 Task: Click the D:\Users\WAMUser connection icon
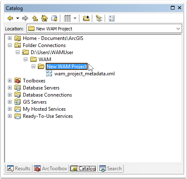coord(25,52)
